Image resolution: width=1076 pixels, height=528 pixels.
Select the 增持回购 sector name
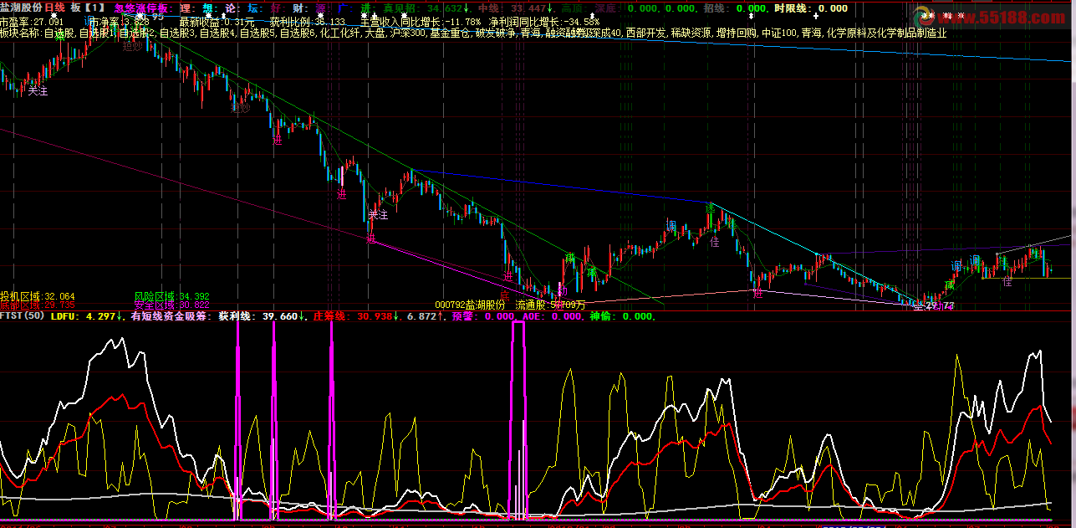pos(737,33)
